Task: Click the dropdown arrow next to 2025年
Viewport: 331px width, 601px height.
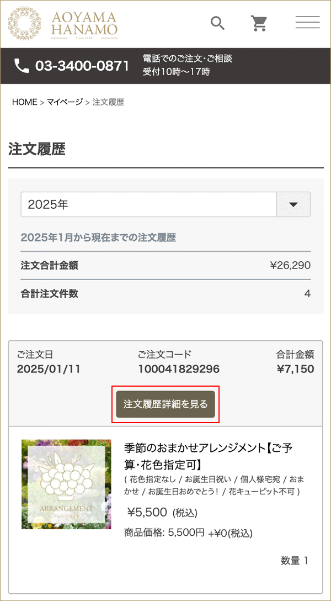Action: click(293, 204)
